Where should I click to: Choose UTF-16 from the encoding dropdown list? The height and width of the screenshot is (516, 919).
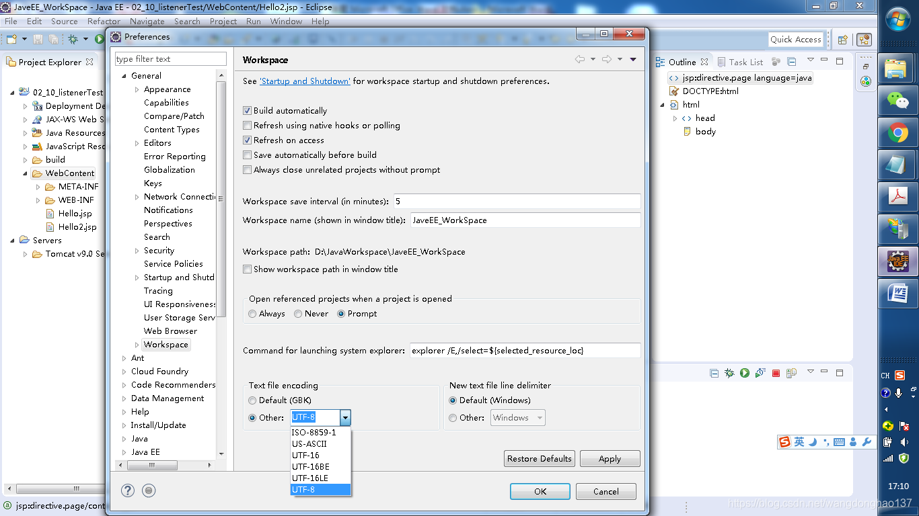pyautogui.click(x=321, y=456)
